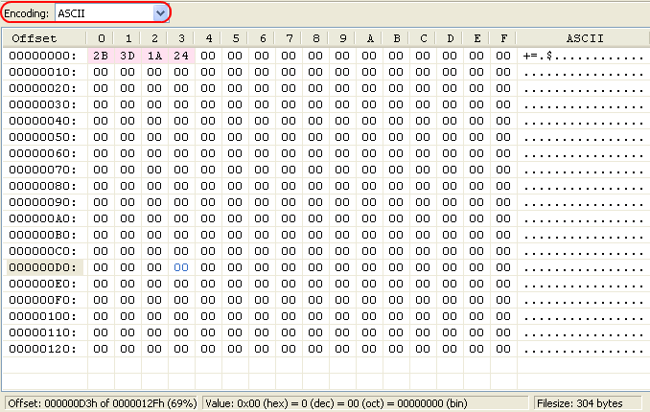This screenshot has height=412, width=650.
Task: Select offset label 00000020:
Action: (43, 88)
